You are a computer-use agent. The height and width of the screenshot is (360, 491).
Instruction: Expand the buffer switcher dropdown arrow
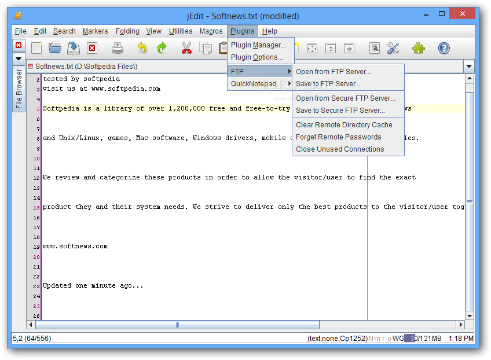469,67
